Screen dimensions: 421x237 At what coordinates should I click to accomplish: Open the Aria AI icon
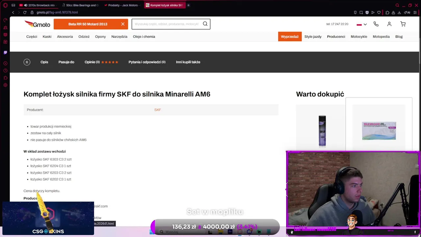tap(408, 13)
